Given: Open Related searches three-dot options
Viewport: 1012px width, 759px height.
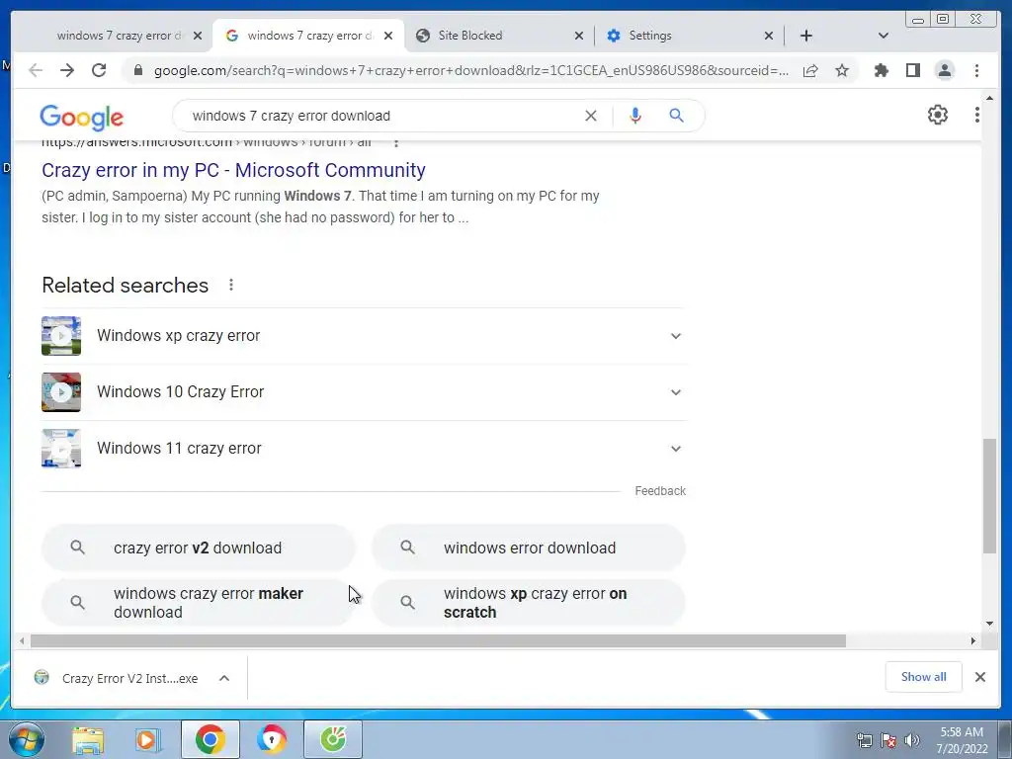Looking at the screenshot, I should (231, 285).
